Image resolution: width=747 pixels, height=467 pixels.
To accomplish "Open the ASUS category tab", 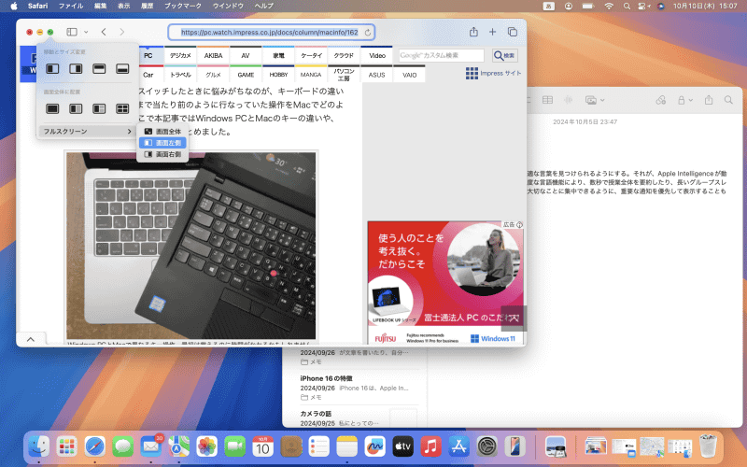I will coord(376,75).
